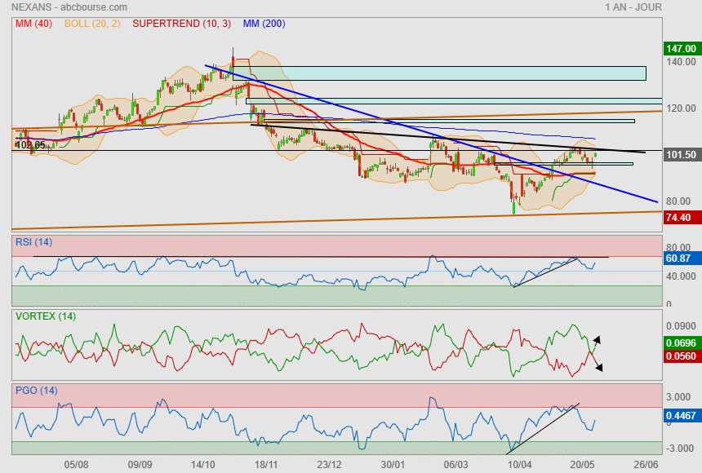Click the 26/06 date axis label
Image resolution: width=702 pixels, height=473 pixels.
point(646,465)
